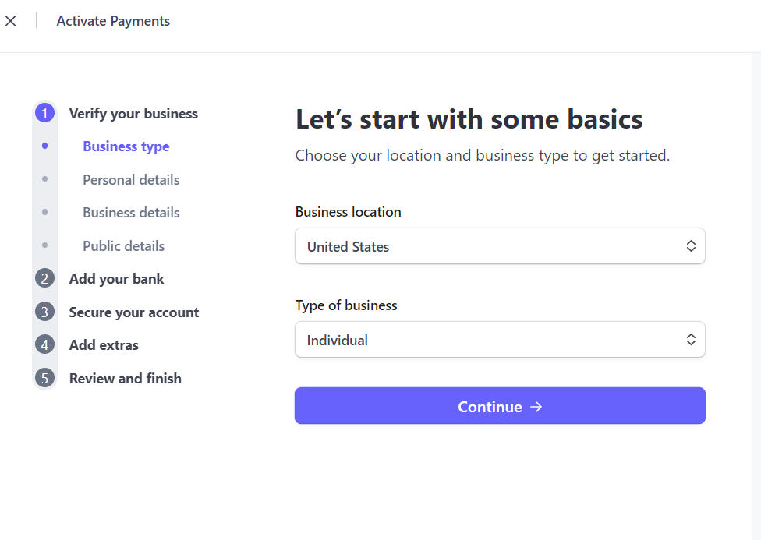Click the Type of business chevron arrows

(690, 340)
